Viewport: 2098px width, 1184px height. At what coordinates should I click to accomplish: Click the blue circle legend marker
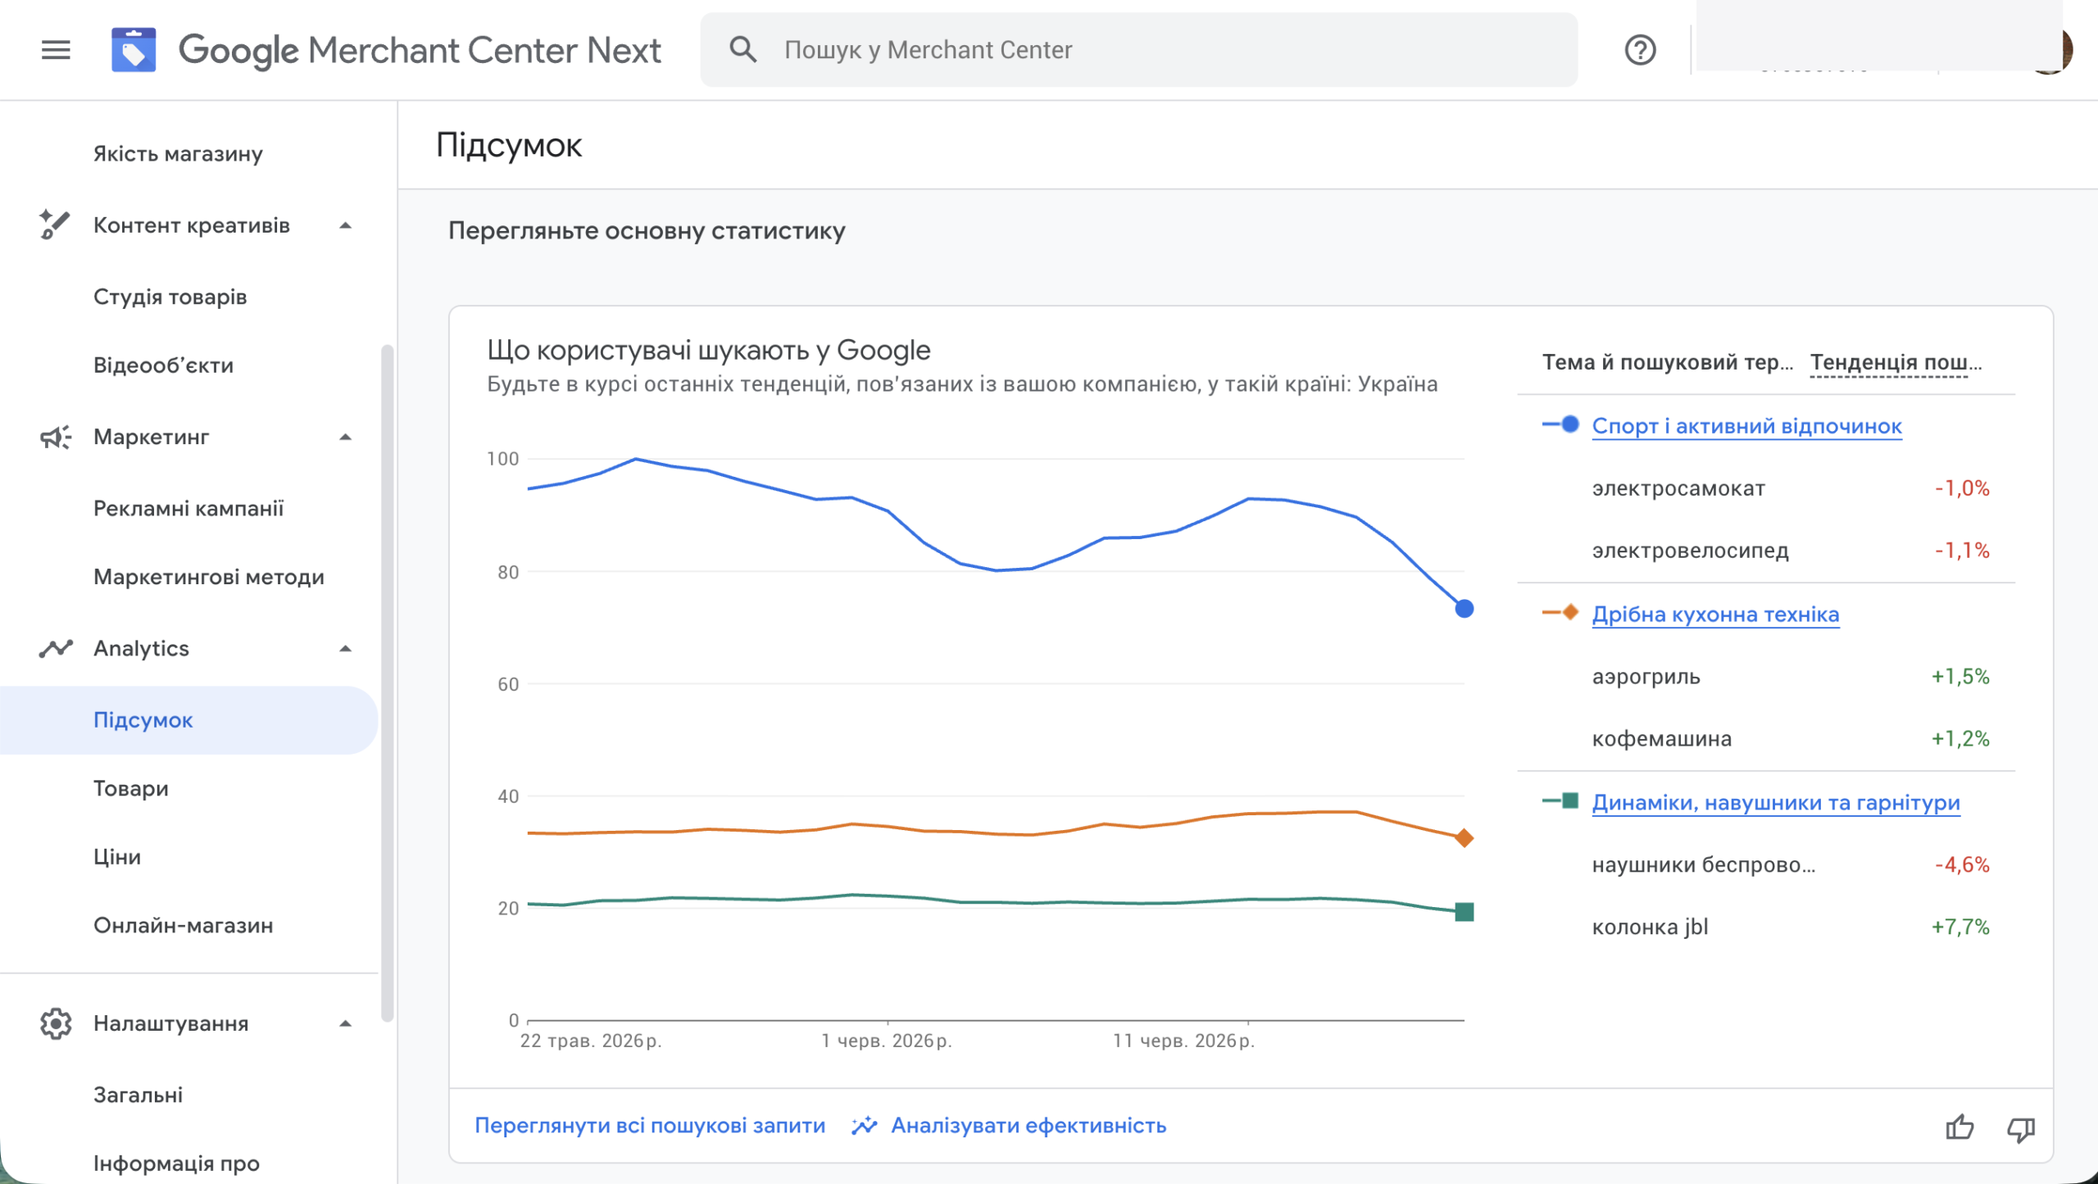pyautogui.click(x=1560, y=424)
